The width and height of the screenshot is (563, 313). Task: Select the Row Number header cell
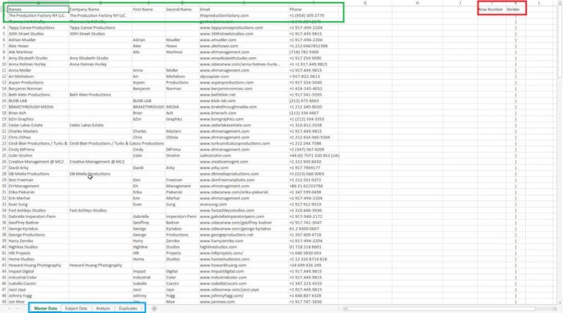pyautogui.click(x=491, y=10)
